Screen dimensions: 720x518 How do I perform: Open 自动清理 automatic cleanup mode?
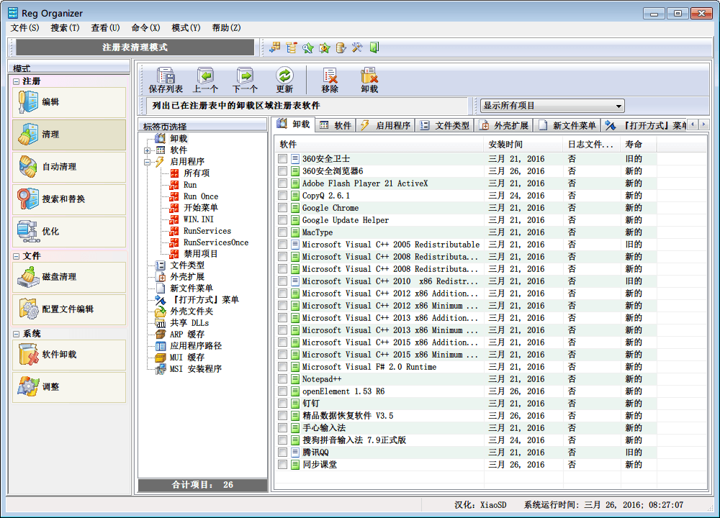click(x=69, y=166)
